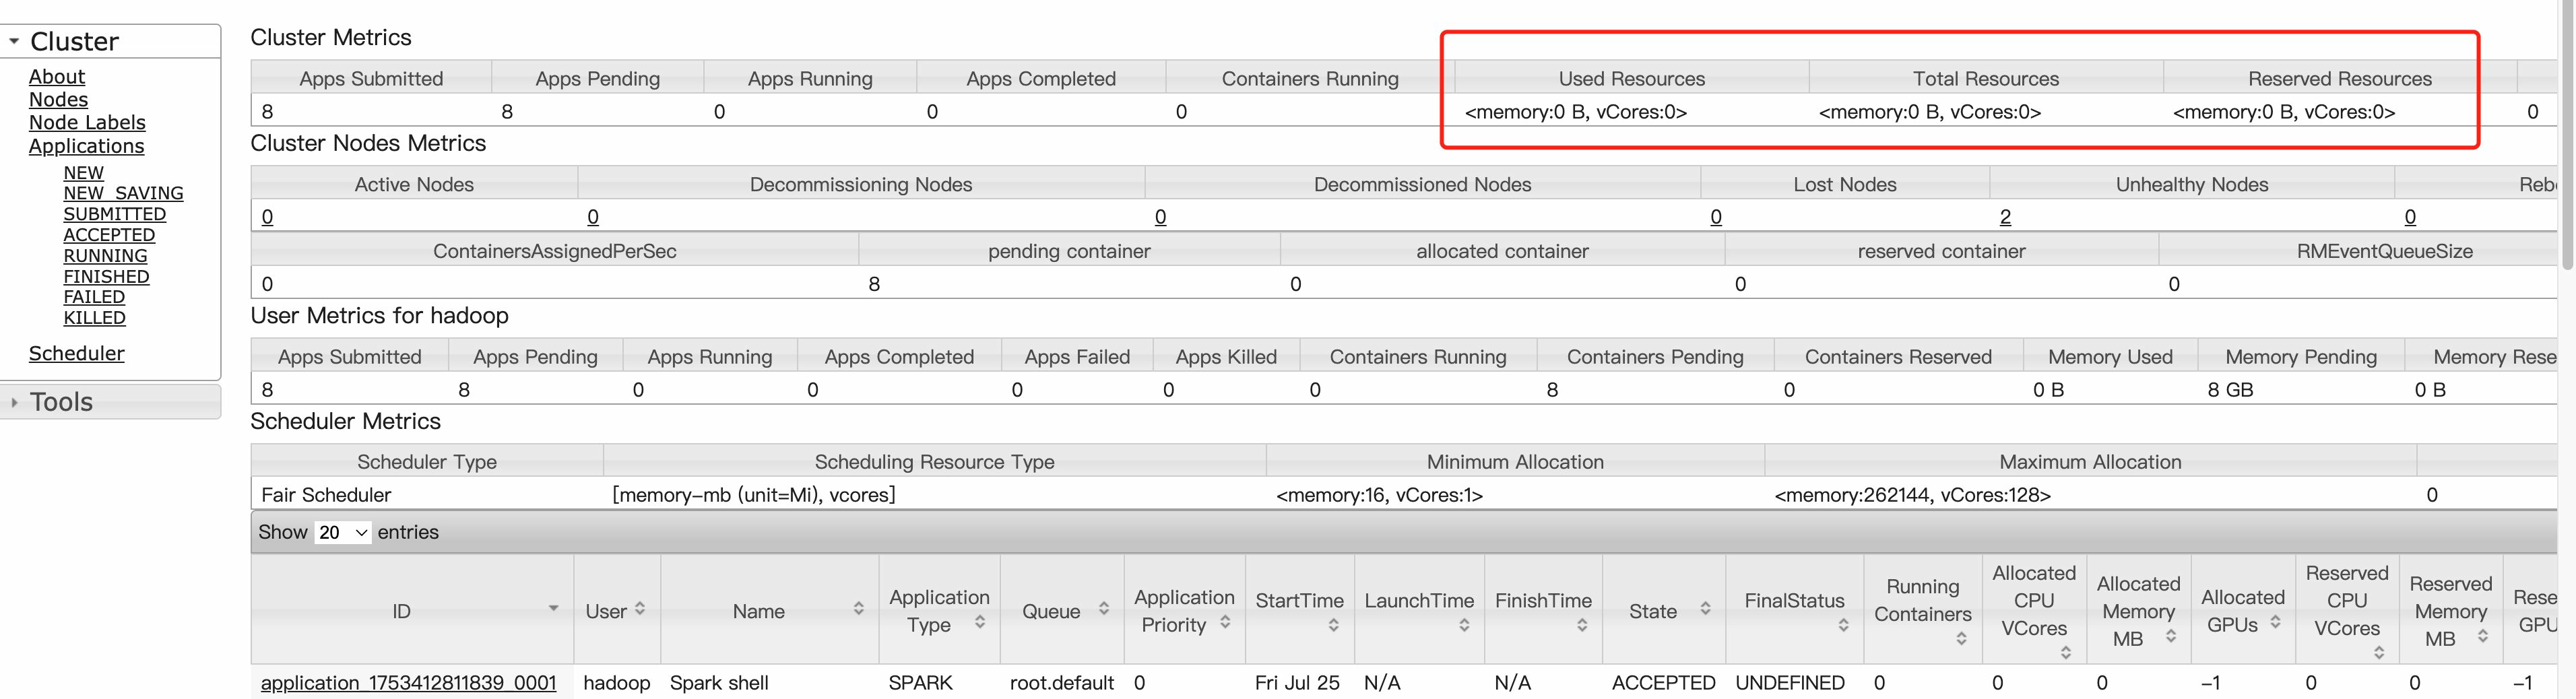Select the Reserved Resources memory value
Screen dimensions: 2576x699
click(2284, 112)
